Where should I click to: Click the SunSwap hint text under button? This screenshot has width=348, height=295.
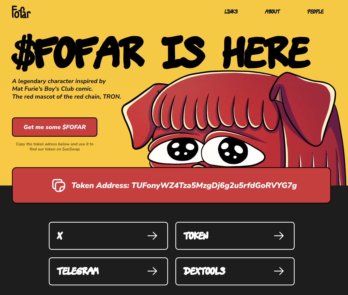coord(55,147)
